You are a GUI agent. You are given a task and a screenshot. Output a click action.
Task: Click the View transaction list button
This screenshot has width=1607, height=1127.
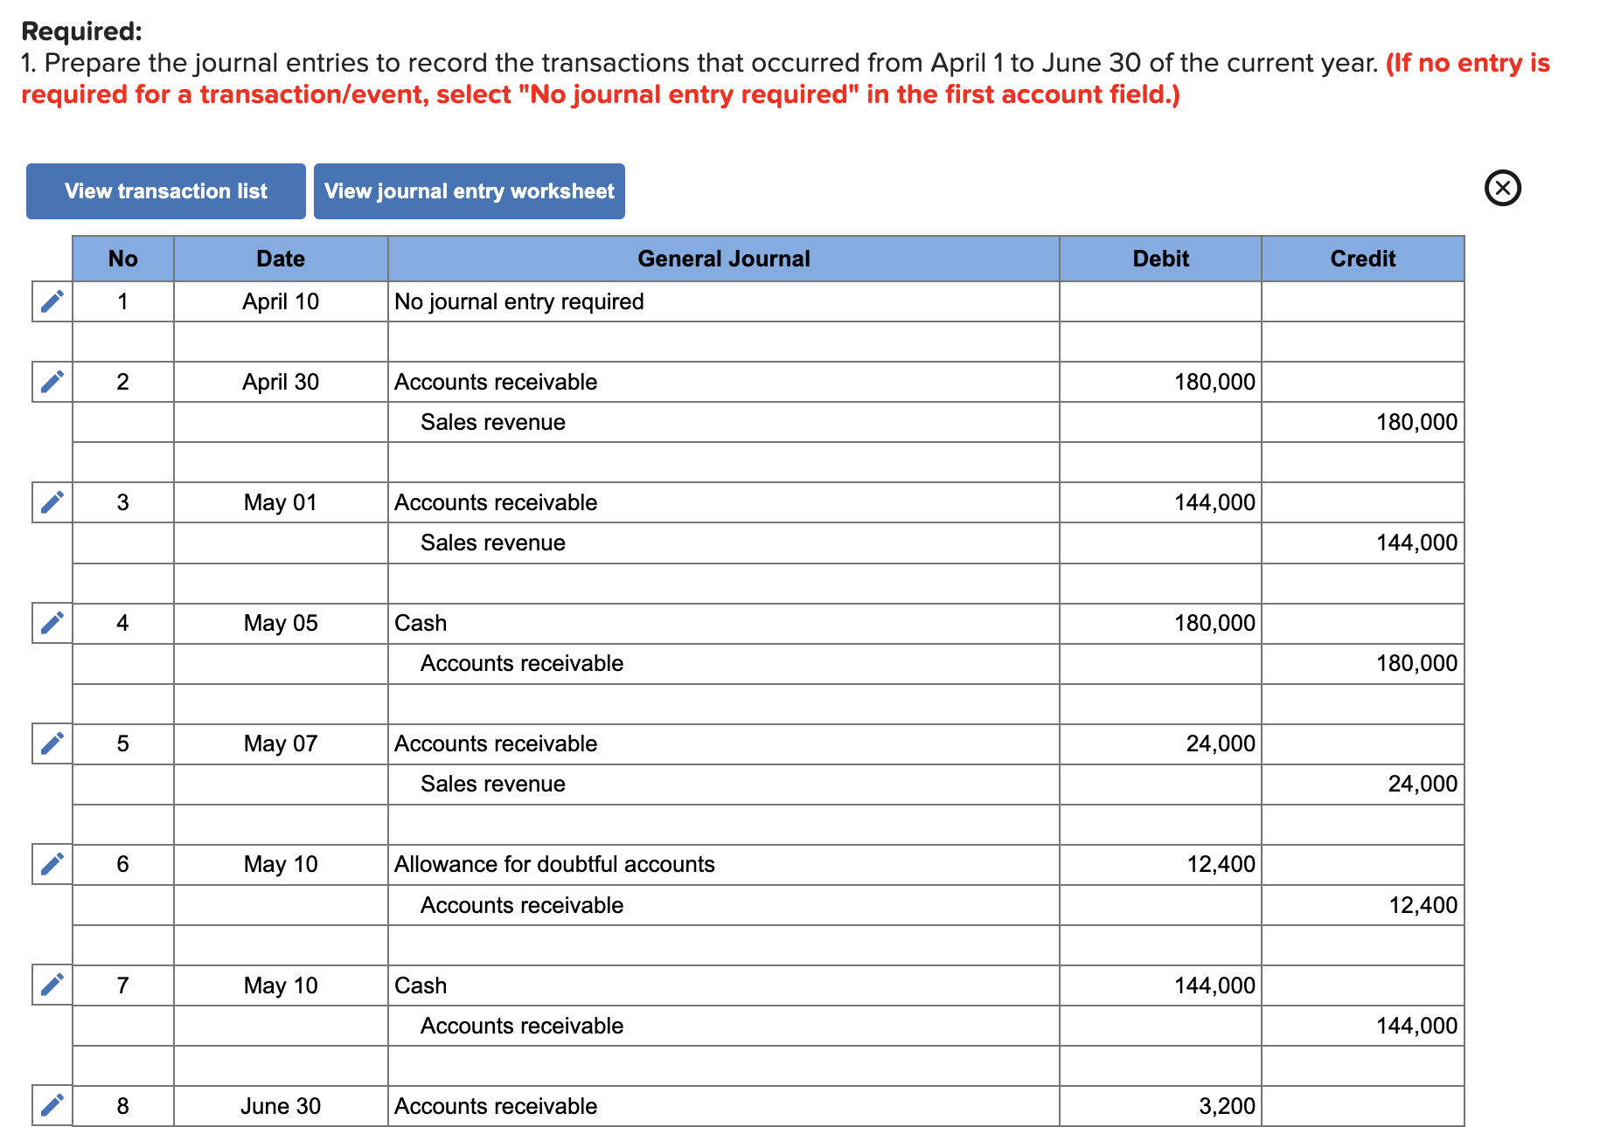pos(165,190)
